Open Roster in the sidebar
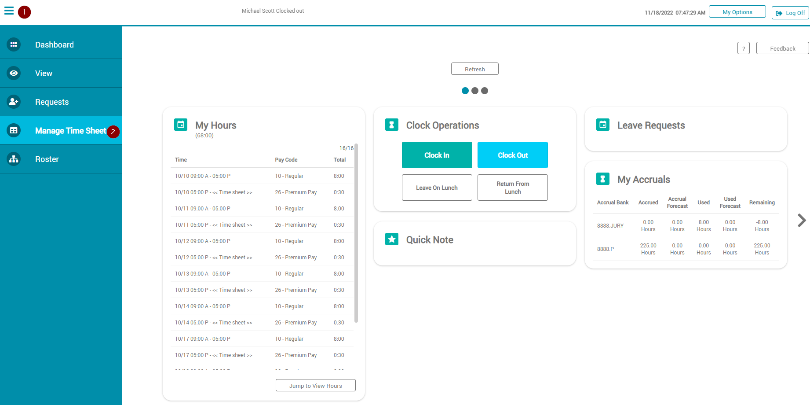810x405 pixels. [61, 159]
